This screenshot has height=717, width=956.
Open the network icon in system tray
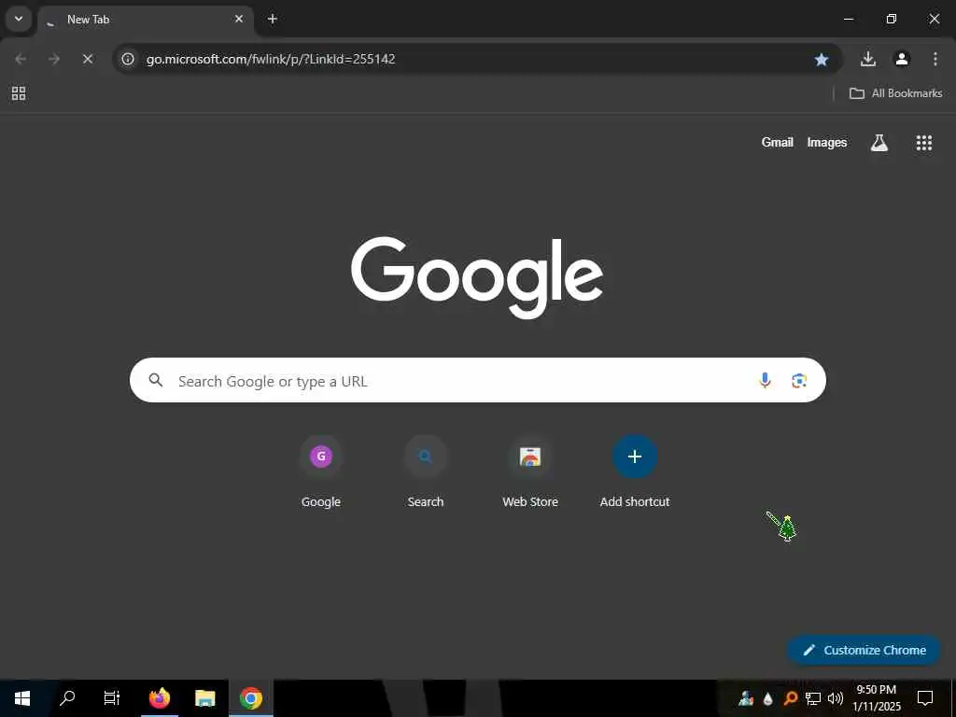pyautogui.click(x=813, y=698)
